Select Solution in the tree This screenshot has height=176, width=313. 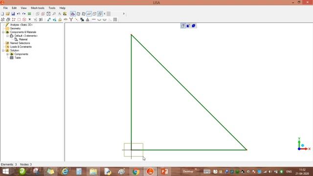[15, 50]
